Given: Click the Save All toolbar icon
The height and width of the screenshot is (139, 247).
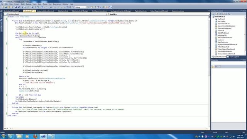Looking at the screenshot, I should 19,7.
